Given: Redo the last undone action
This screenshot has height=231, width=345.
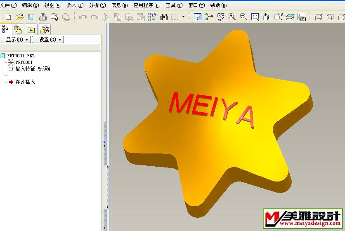Looking at the screenshot, I should click(95, 17).
